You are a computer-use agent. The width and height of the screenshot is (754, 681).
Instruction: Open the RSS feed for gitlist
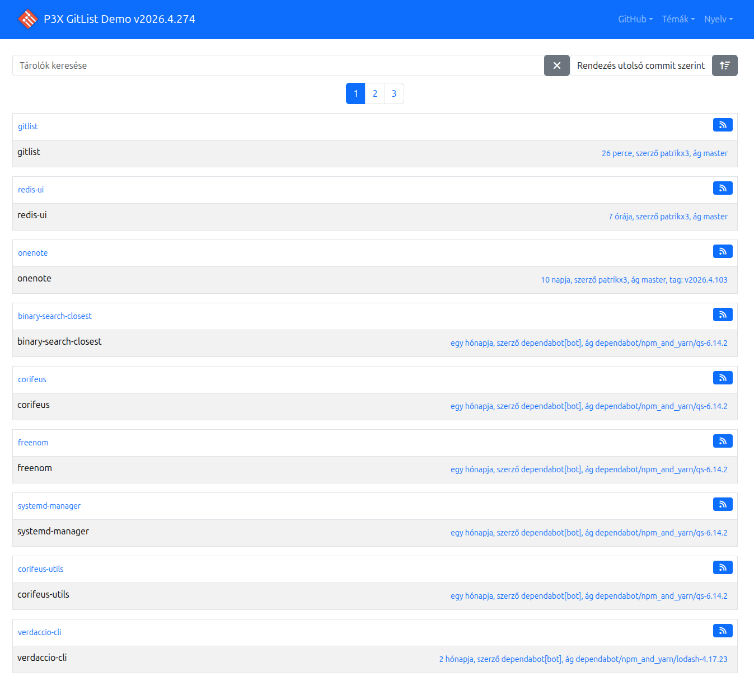(723, 125)
